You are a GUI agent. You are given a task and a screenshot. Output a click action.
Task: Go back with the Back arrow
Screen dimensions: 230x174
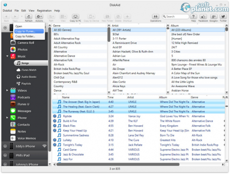coord(6,17)
